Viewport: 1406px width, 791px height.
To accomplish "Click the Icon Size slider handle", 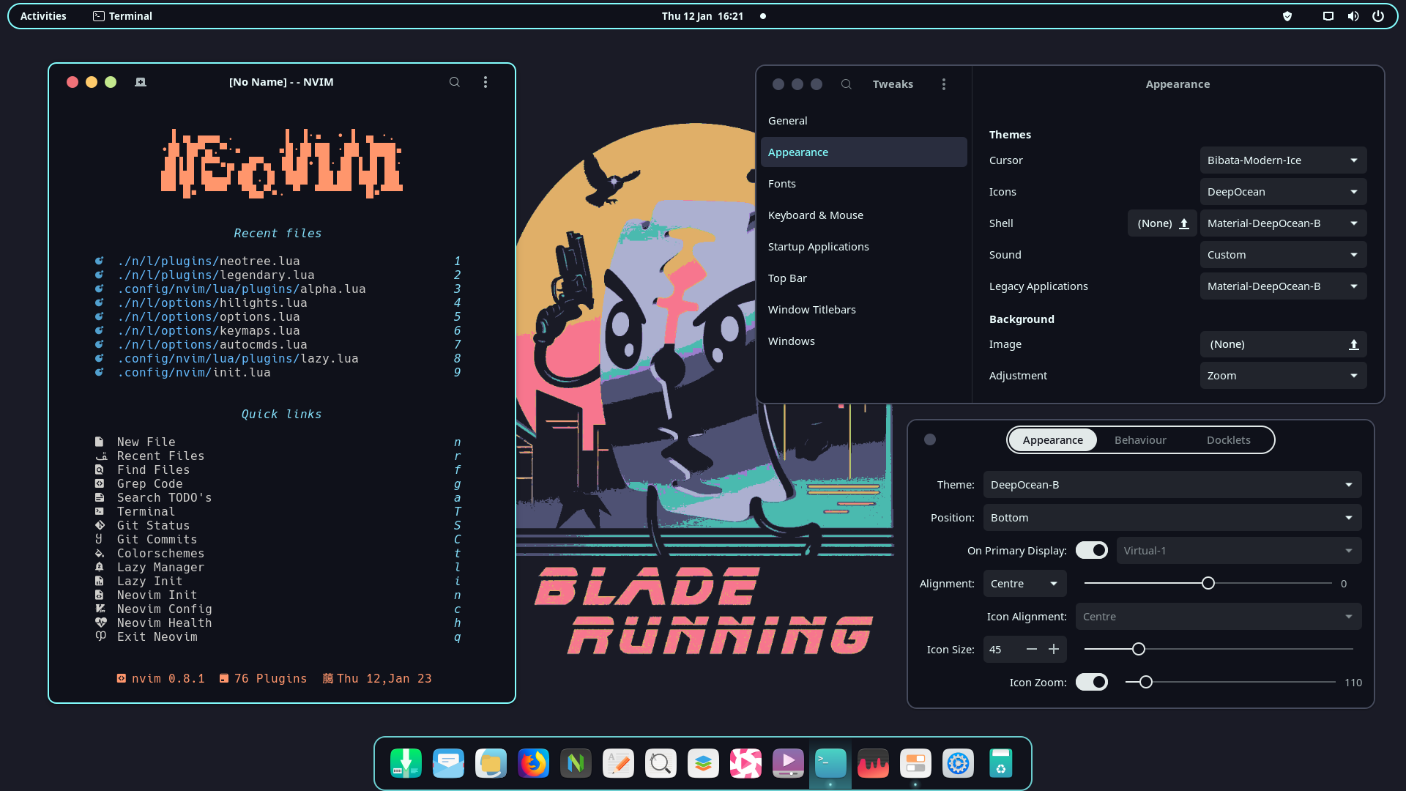I will tap(1139, 650).
